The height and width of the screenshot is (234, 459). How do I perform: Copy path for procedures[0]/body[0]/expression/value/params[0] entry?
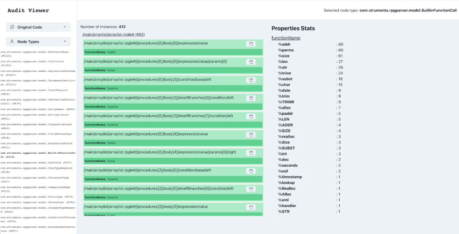[x=251, y=62]
